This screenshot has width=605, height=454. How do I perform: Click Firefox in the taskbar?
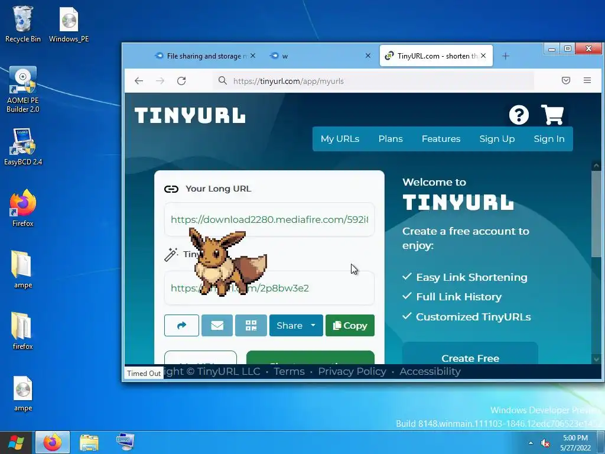(53, 442)
